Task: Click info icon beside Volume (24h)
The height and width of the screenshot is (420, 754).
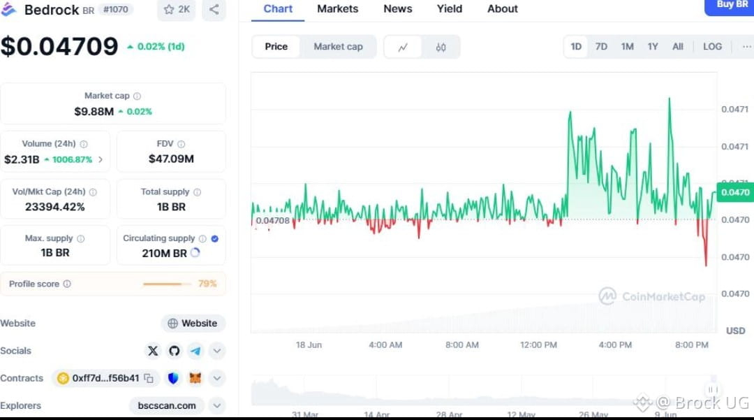Action: [x=84, y=144]
